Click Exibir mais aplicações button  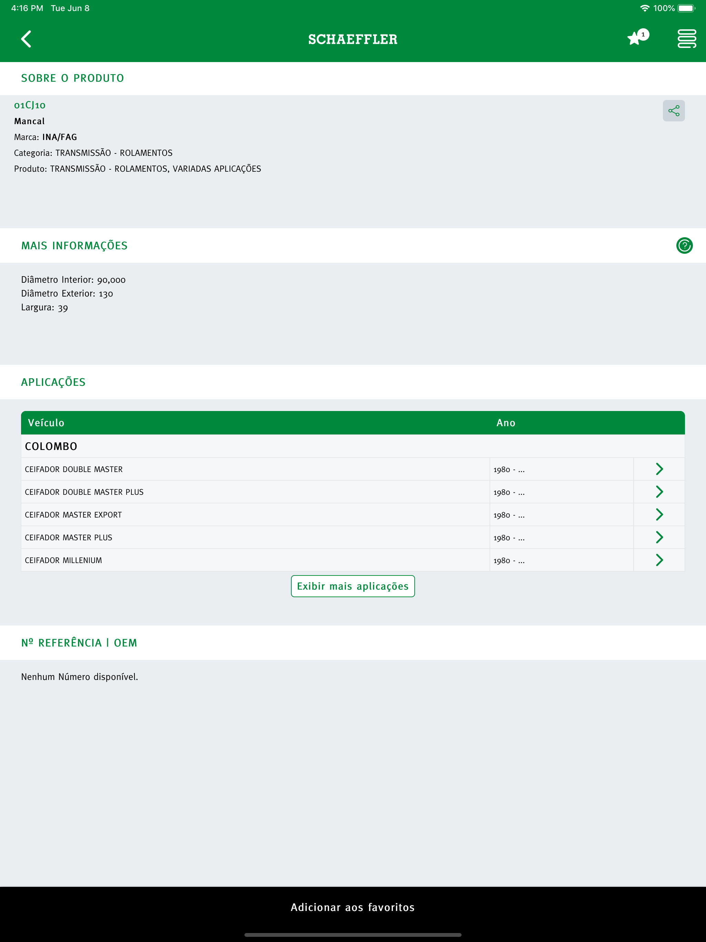point(353,586)
